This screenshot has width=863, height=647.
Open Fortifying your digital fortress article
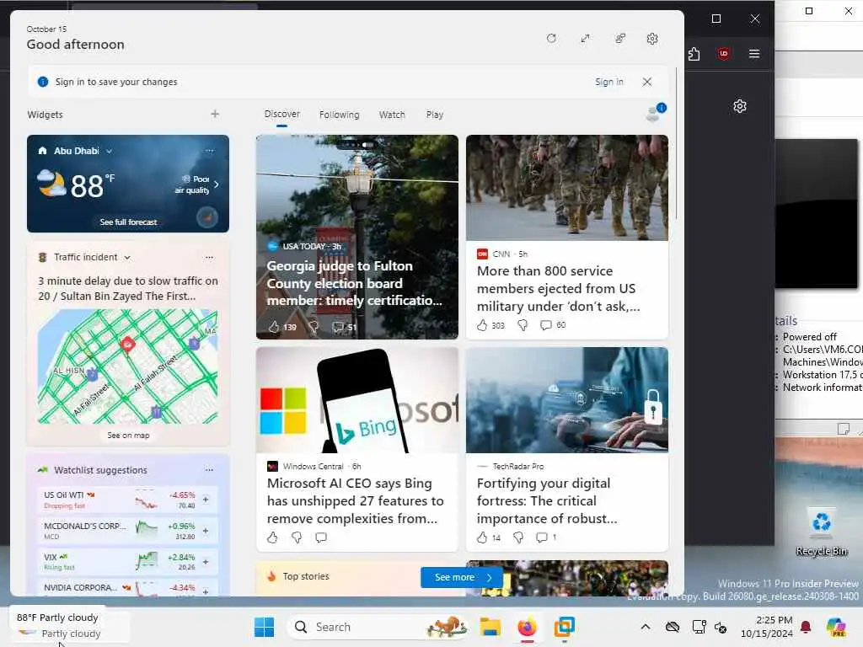[x=546, y=500]
